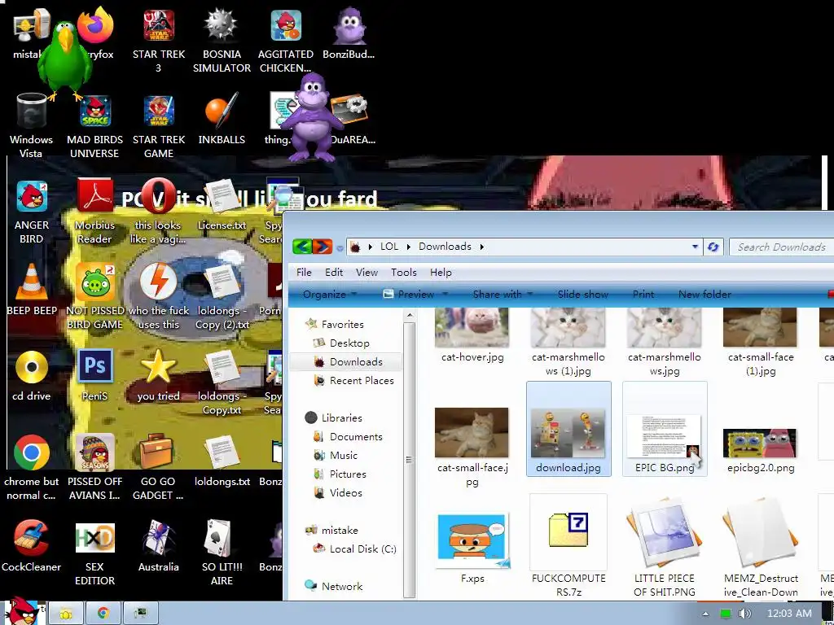Expand the Organize dropdown menu

pos(353,294)
